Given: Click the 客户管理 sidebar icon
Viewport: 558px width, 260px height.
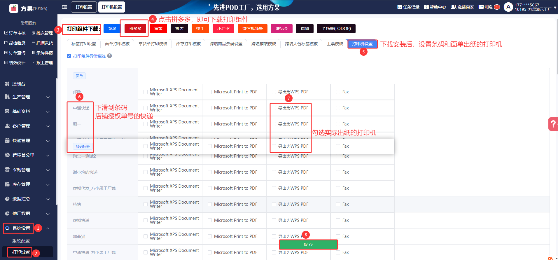Looking at the screenshot, I should [x=7, y=126].
